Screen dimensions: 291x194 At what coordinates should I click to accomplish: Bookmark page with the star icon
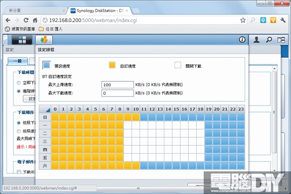pyautogui.click(x=242, y=20)
